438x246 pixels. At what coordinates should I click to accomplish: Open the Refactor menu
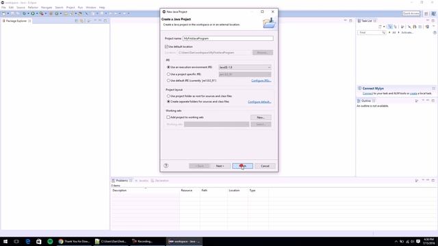33,8
